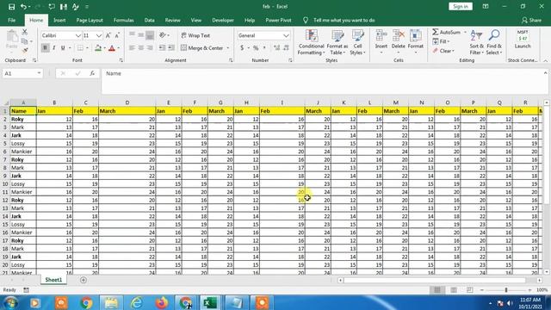Increase indent in Alignment group
The height and width of the screenshot is (310, 551).
(x=171, y=48)
